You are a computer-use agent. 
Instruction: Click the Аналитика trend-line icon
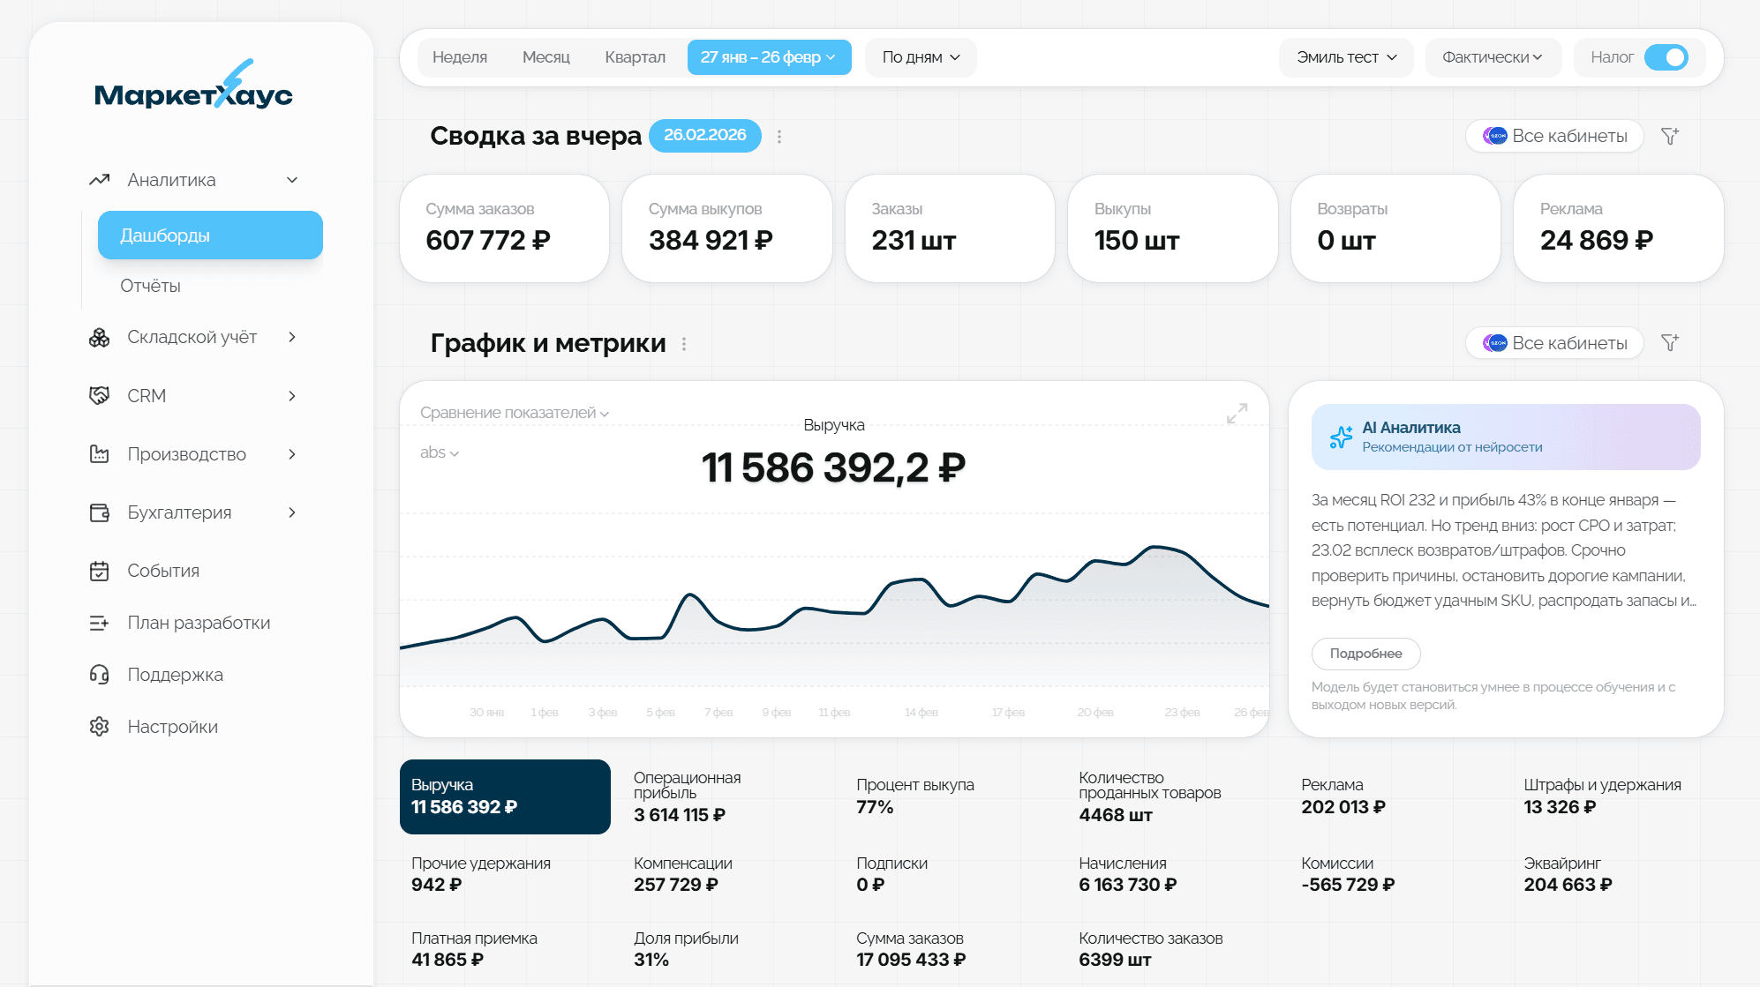pos(99,180)
